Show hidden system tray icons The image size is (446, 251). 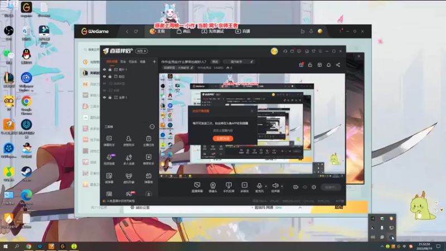pyautogui.click(x=382, y=246)
